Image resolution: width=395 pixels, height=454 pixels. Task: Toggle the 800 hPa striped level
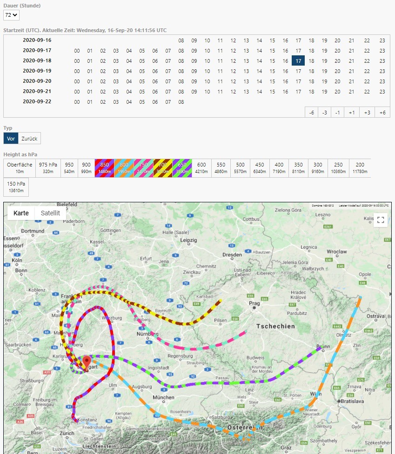coord(123,167)
